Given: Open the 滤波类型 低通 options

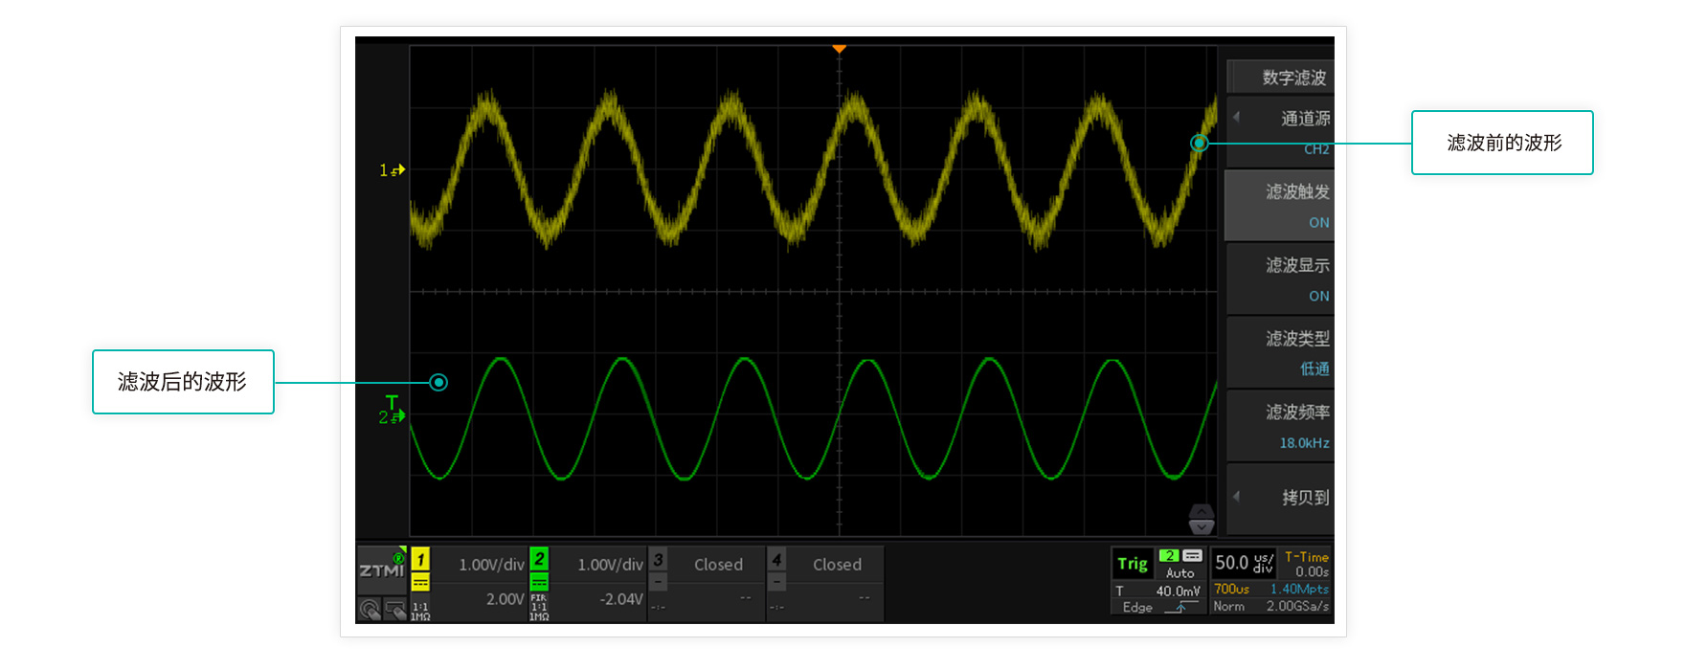Looking at the screenshot, I should 1280,352.
